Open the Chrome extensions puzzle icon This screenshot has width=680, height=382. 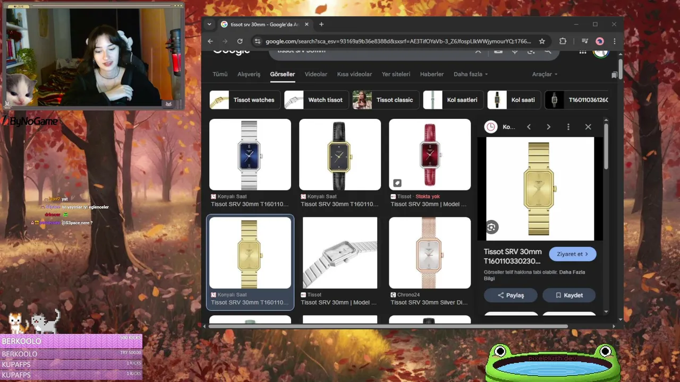click(563, 41)
